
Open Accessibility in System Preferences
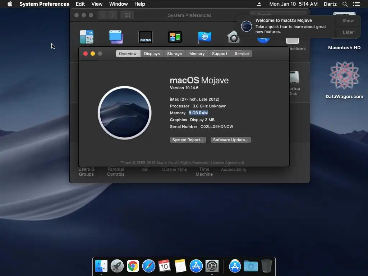[x=234, y=170]
